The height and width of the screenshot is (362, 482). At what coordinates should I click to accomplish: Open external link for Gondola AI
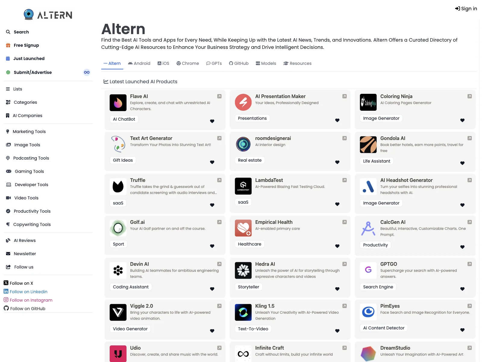point(469,138)
